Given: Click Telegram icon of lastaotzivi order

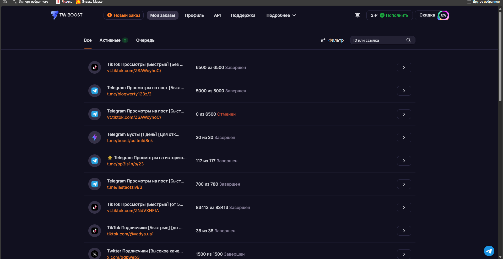Looking at the screenshot, I should click(95, 184).
